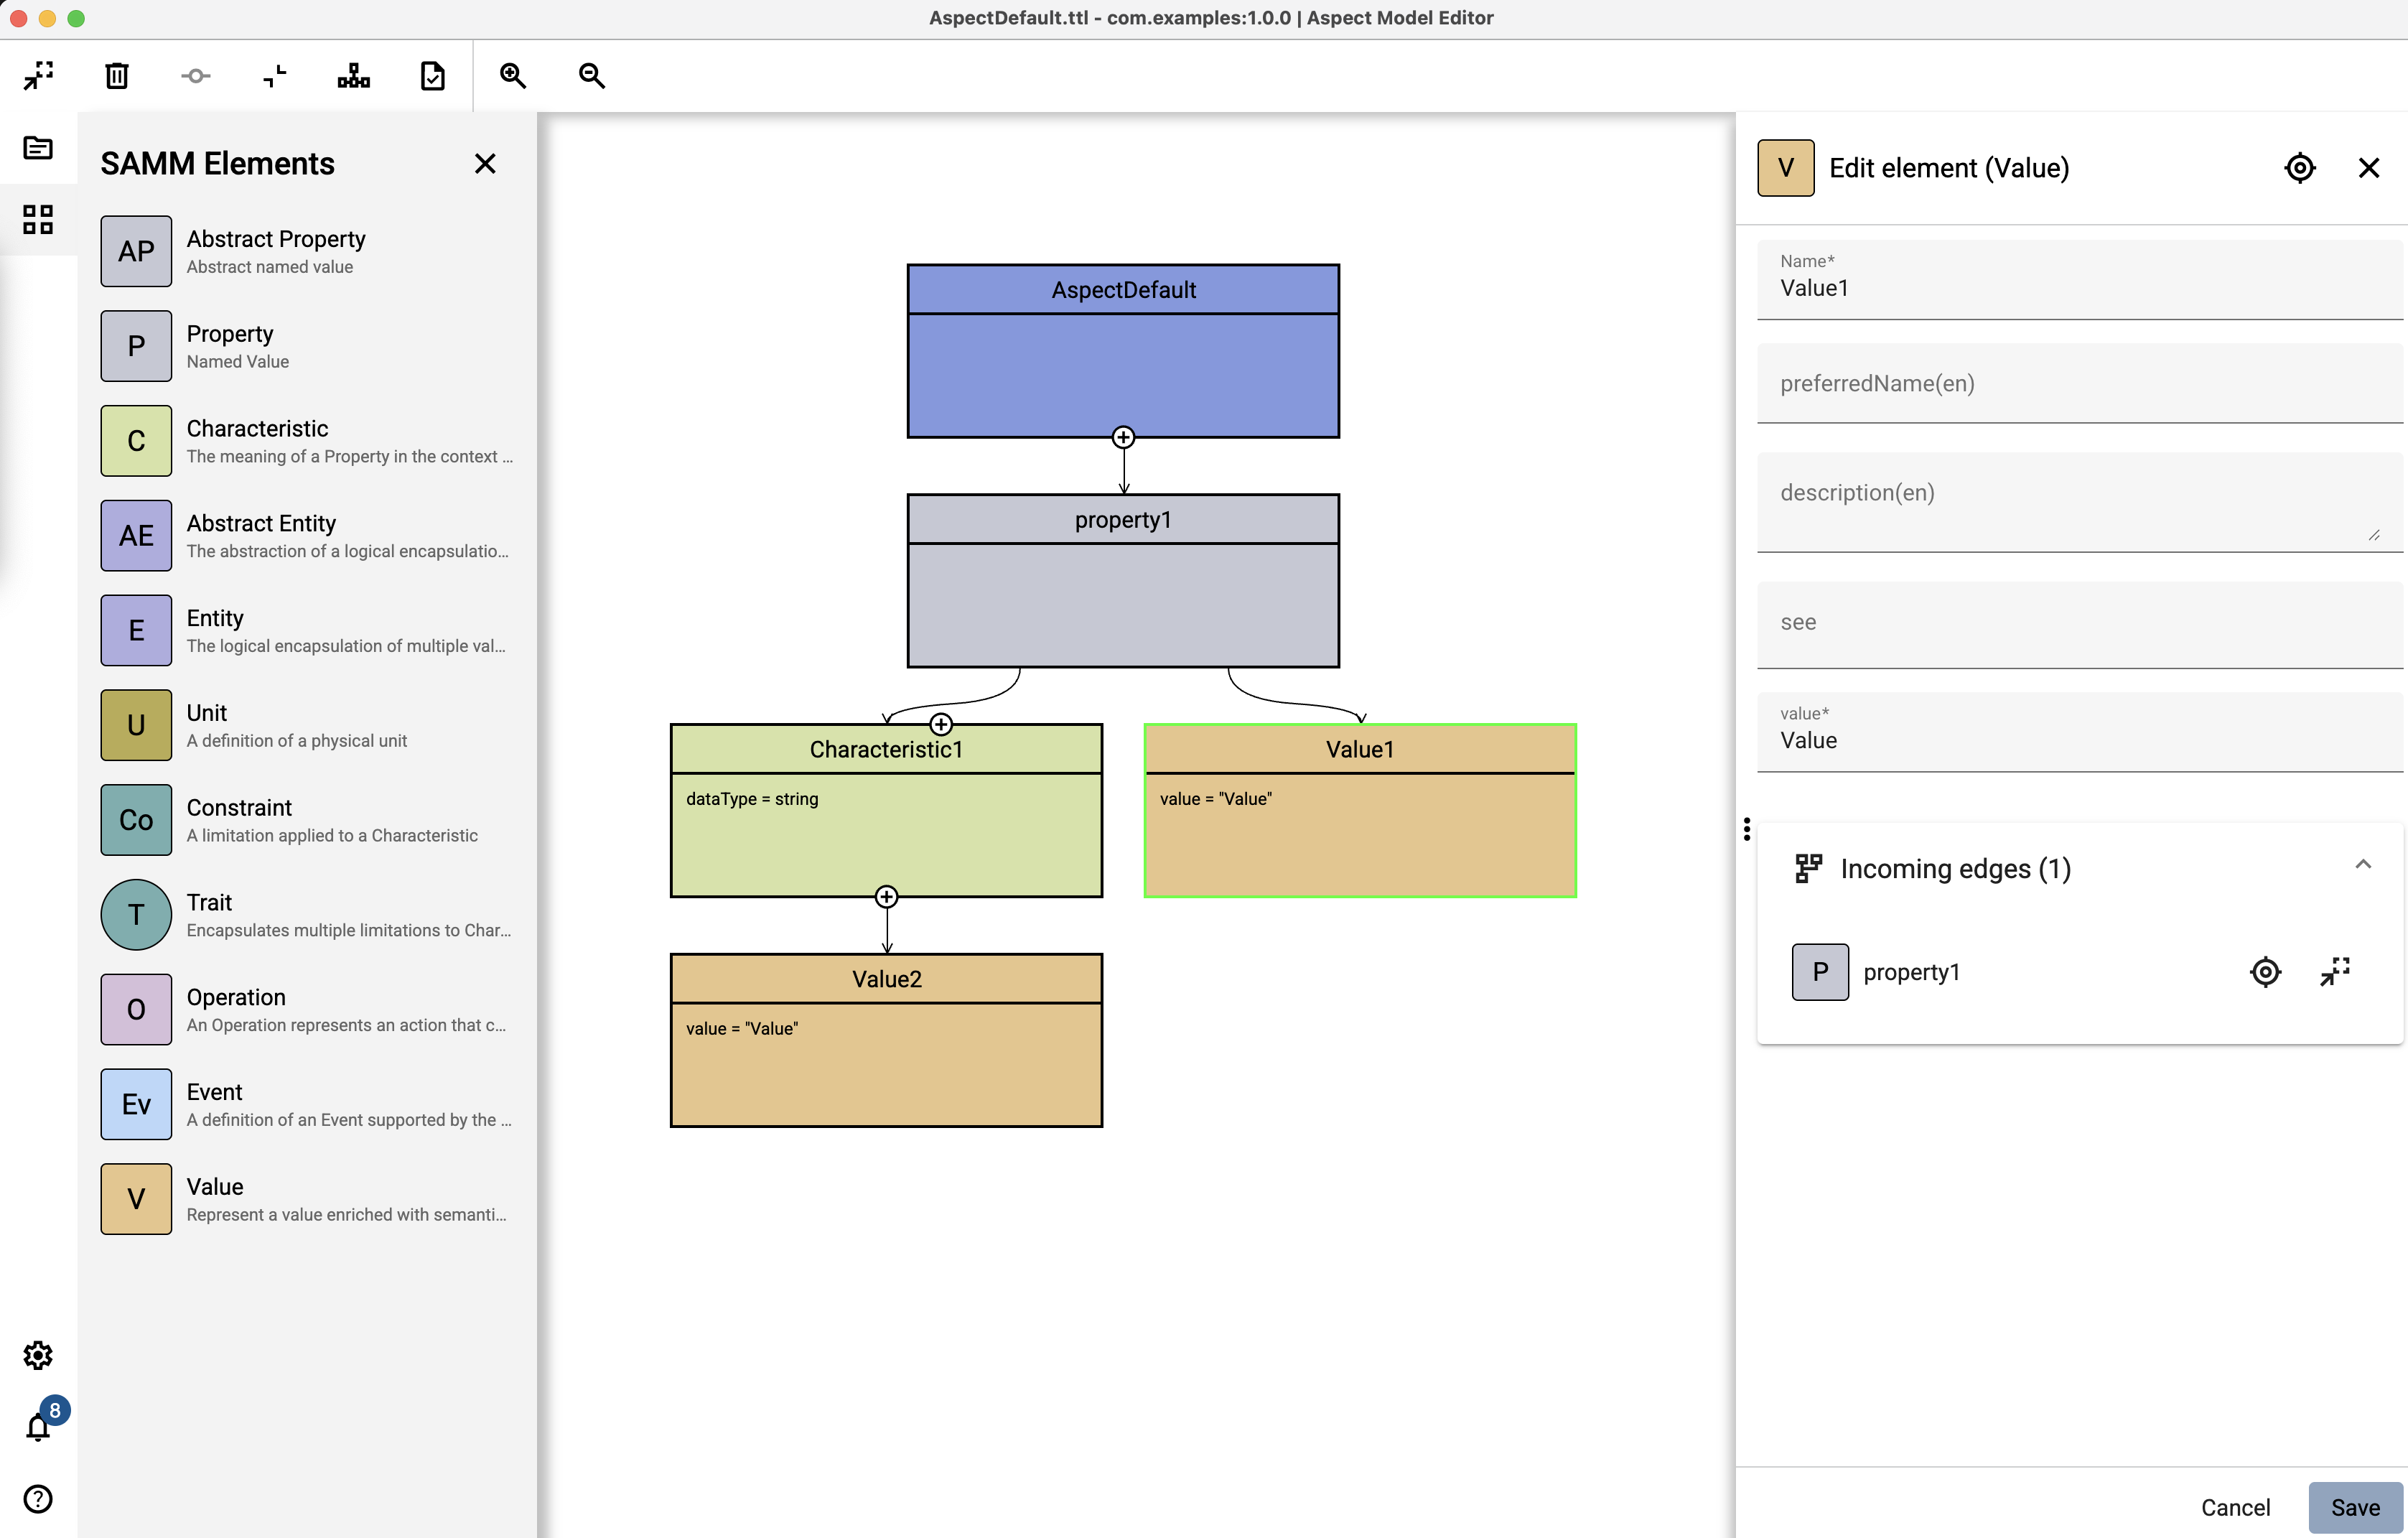Close the SAMM Elements panel
Viewport: 2408px width, 1538px height.
click(485, 164)
